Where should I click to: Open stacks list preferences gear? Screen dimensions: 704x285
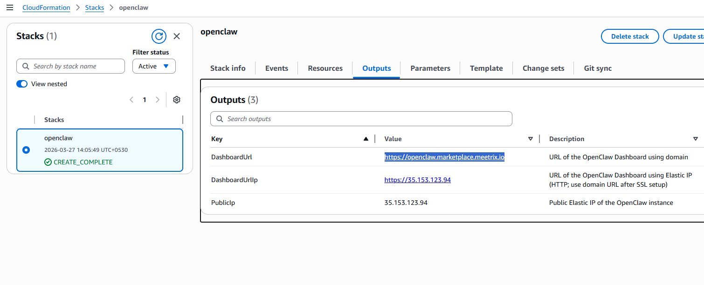tap(176, 100)
